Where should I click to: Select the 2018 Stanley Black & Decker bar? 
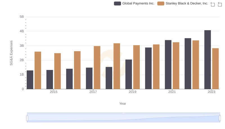coord(117,66)
